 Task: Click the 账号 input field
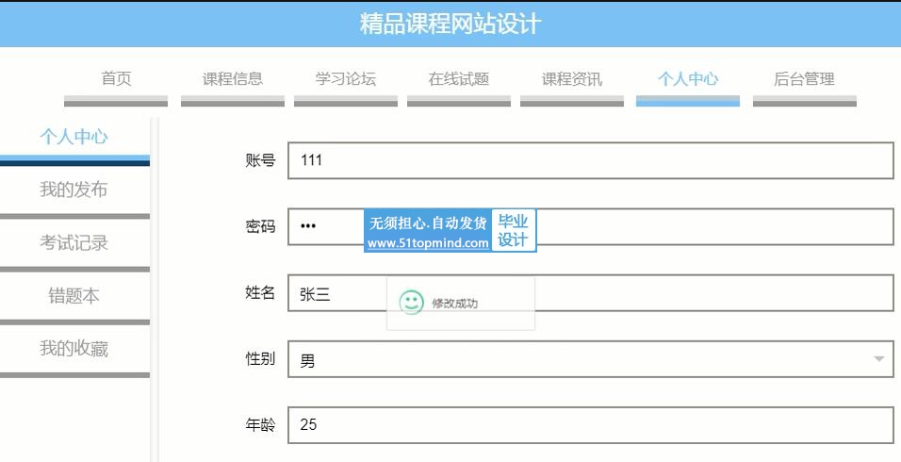(590, 160)
